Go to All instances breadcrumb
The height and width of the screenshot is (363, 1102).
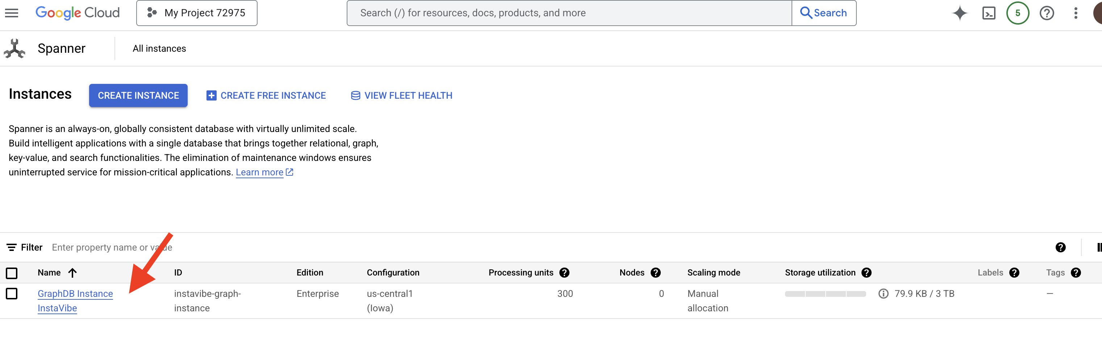click(159, 49)
